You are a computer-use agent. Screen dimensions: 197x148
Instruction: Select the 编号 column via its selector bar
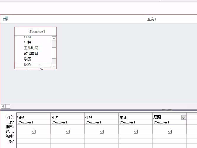pyautogui.click(x=33, y=114)
